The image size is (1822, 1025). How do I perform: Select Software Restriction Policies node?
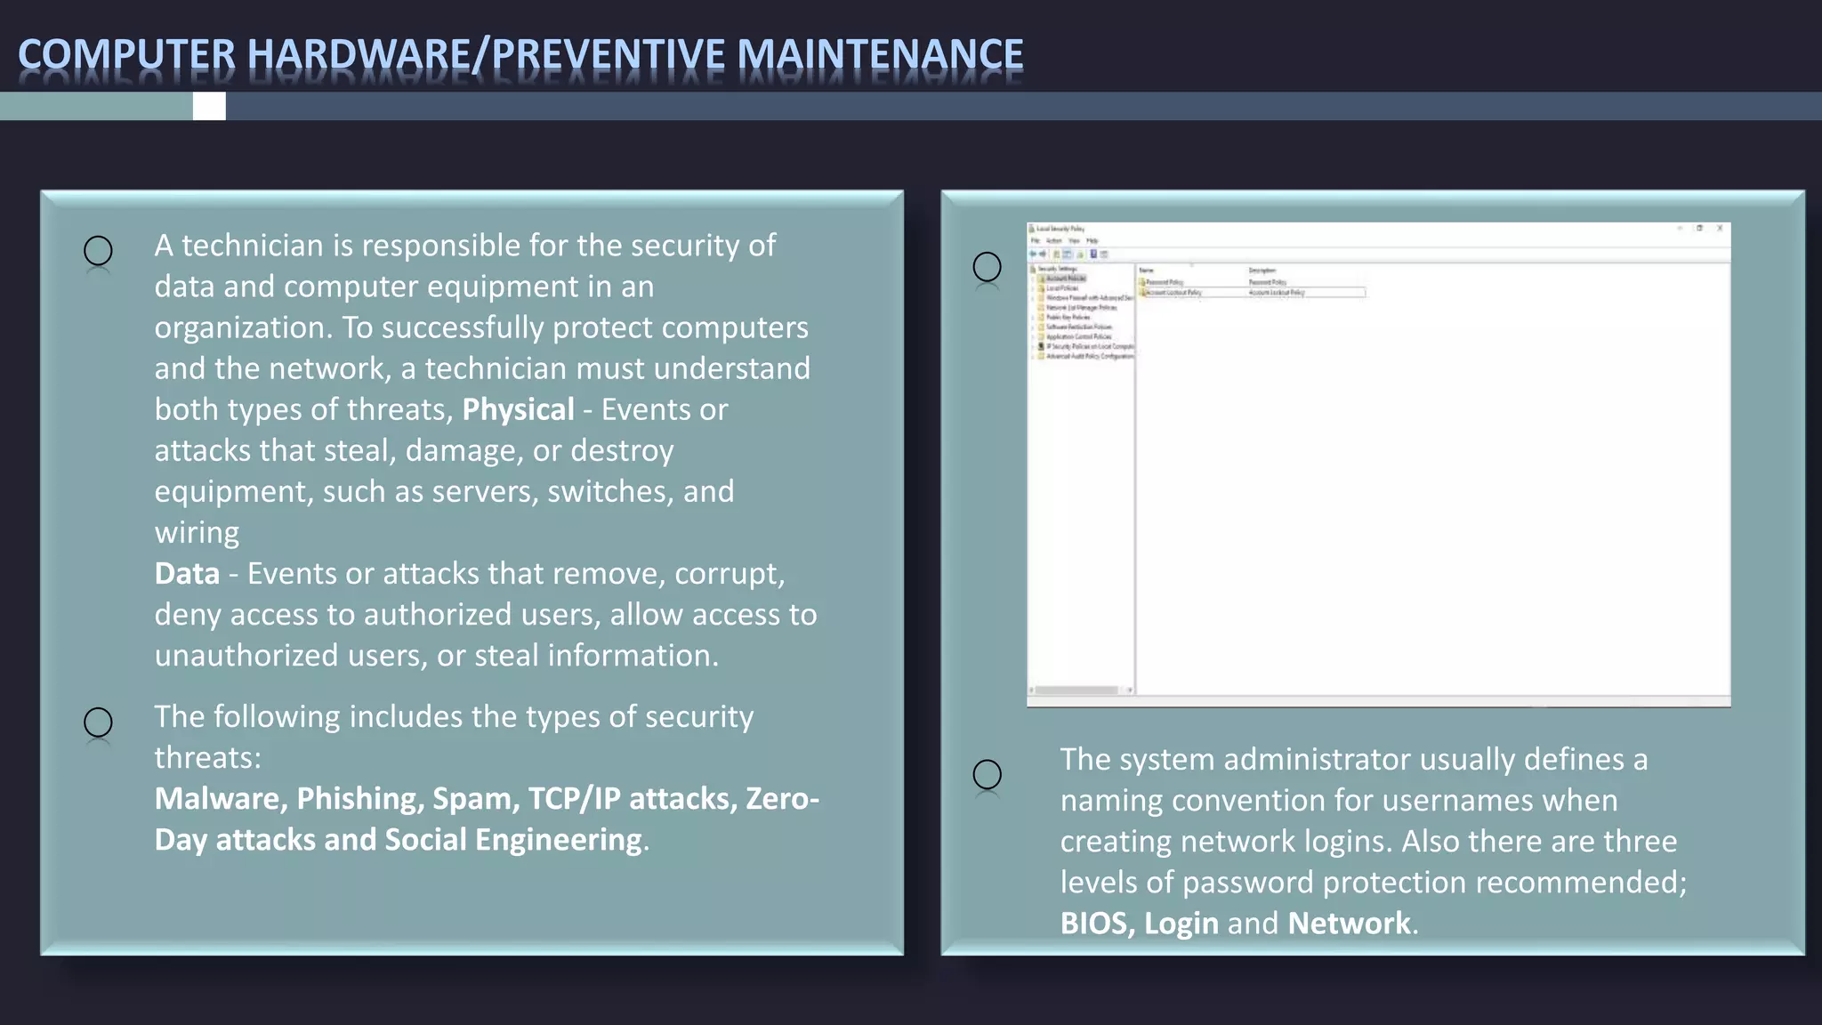[1078, 327]
